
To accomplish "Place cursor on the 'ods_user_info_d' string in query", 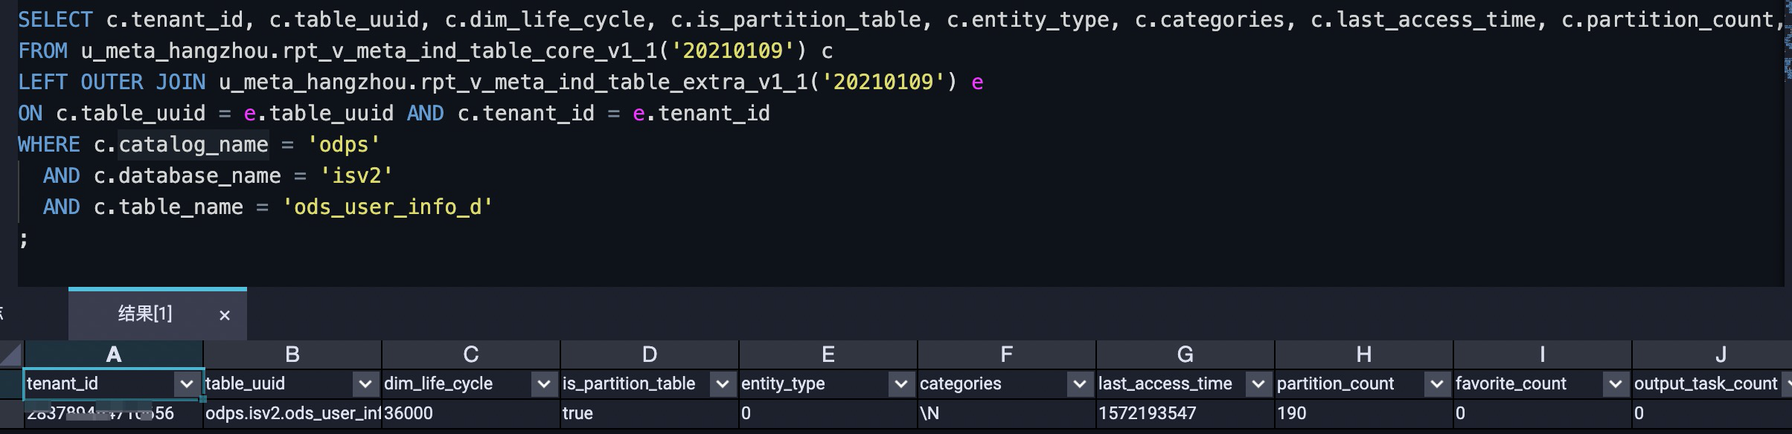I will point(387,207).
